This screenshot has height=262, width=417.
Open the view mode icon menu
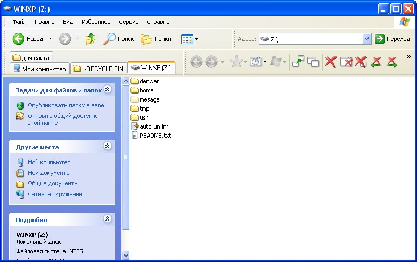point(187,39)
